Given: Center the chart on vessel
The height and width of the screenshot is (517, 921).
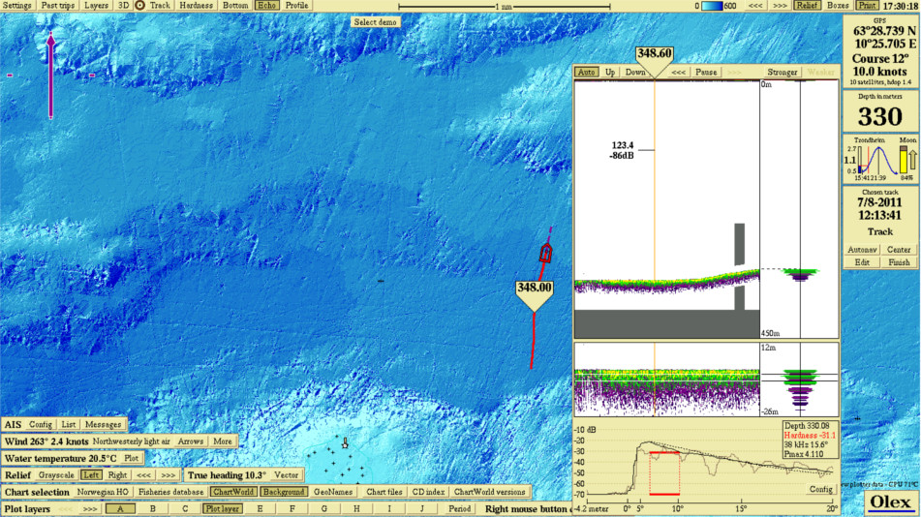Looking at the screenshot, I should pyautogui.click(x=899, y=250).
